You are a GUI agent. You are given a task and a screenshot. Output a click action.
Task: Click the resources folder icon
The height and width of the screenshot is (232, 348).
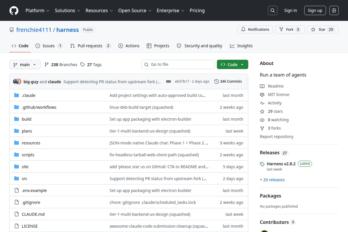(17, 143)
